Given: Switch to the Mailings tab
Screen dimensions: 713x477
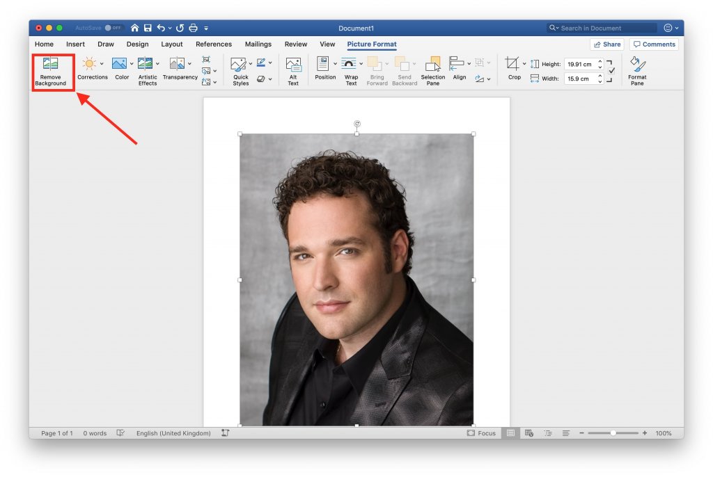Looking at the screenshot, I should (258, 44).
